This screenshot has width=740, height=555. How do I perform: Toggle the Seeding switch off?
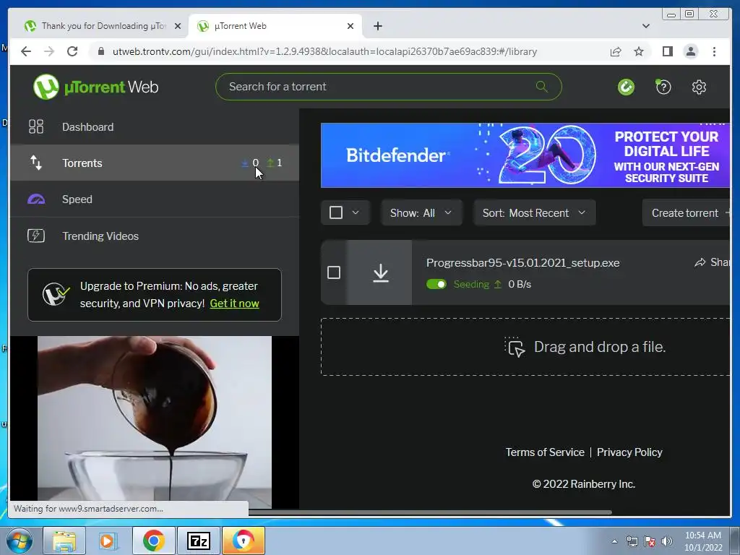[x=436, y=284]
